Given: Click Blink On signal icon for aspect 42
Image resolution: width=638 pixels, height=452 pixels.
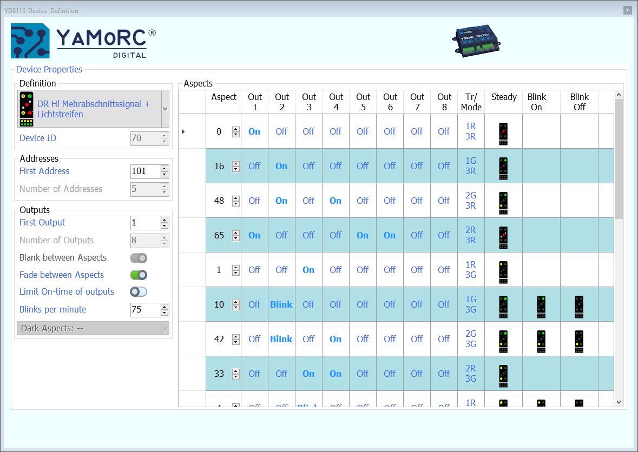Looking at the screenshot, I should pos(541,341).
